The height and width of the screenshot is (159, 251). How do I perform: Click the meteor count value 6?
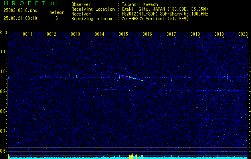57,18
